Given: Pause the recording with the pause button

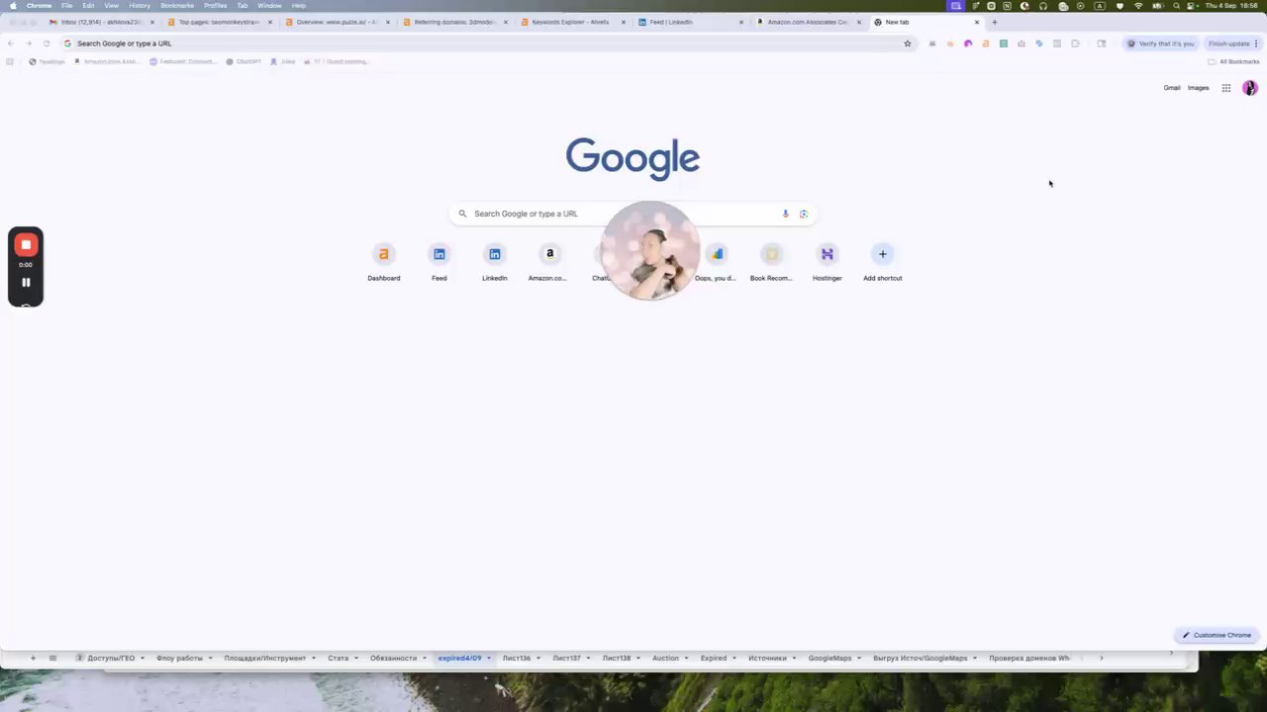Looking at the screenshot, I should point(26,282).
